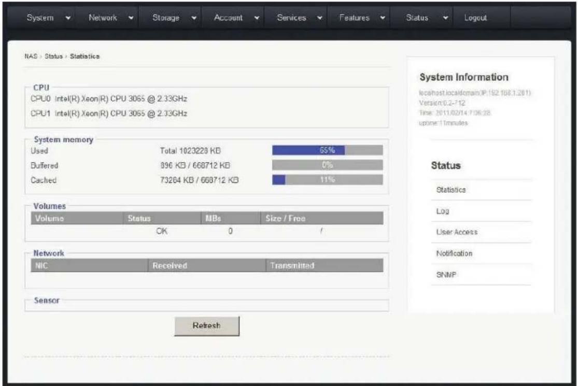Click the Version text in System Information

click(442, 103)
